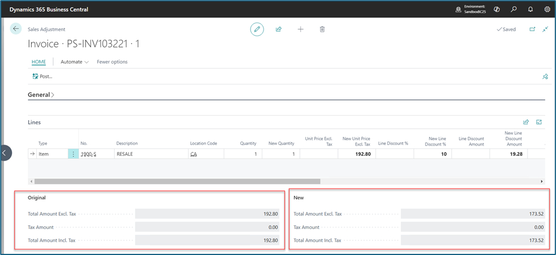Image resolution: width=556 pixels, height=255 pixels.
Task: Click Dynamics 365 Business Central title
Action: 49,10
